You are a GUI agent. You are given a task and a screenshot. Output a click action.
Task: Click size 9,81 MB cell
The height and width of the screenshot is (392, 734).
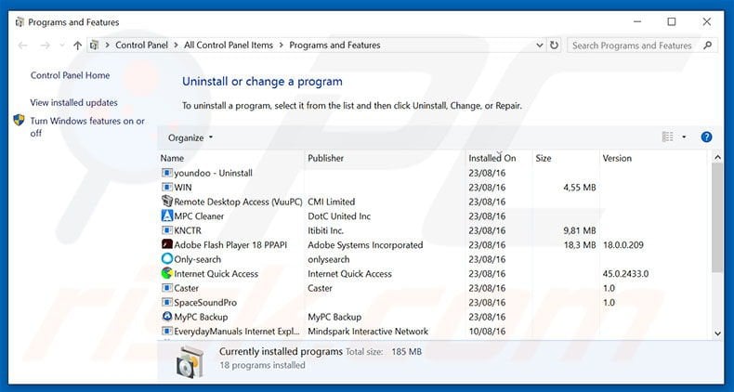coord(580,230)
